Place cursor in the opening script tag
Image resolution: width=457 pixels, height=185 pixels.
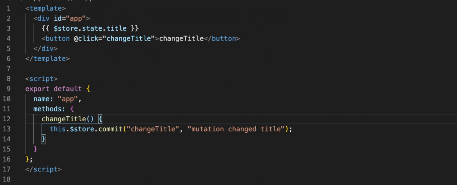[41, 79]
